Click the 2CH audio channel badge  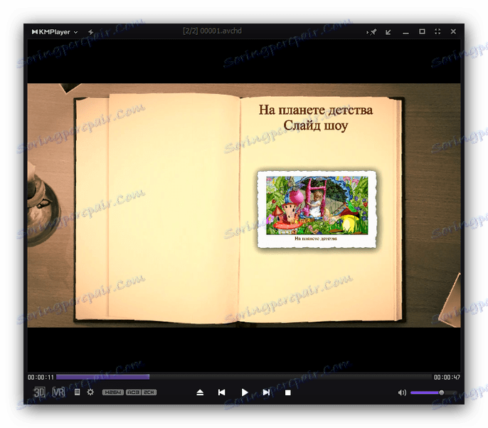point(149,392)
